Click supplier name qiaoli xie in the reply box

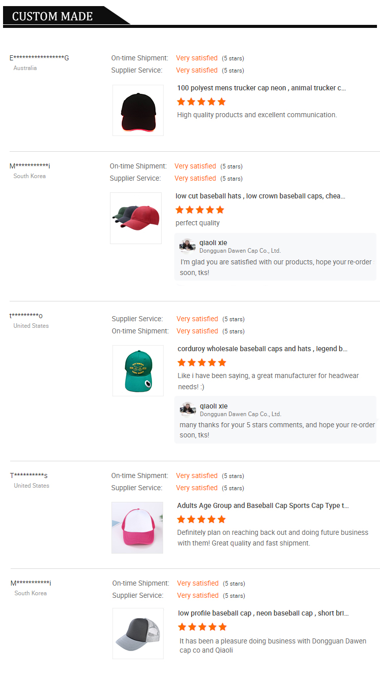pos(213,243)
